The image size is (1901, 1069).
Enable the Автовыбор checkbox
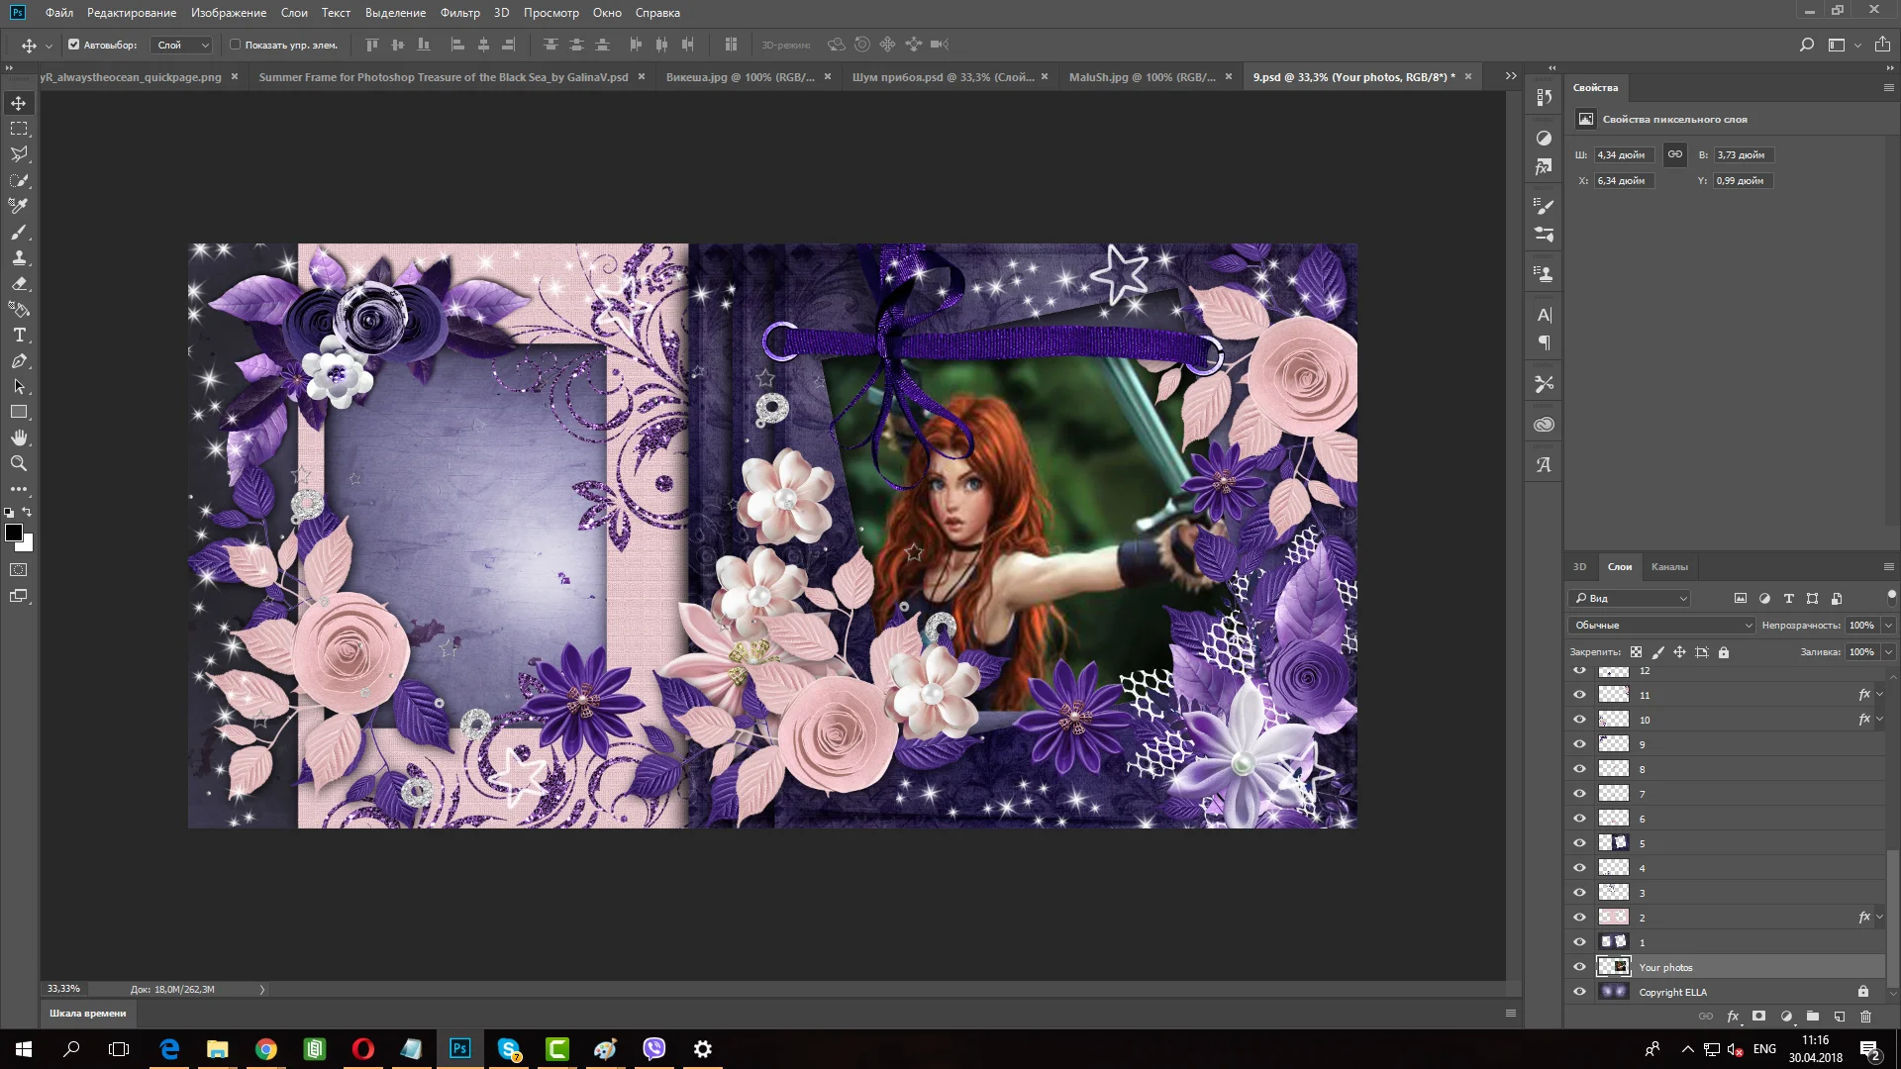(x=73, y=45)
